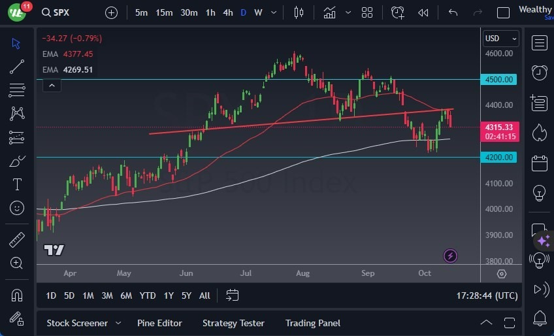
Task: Add symbol to compare with plus button
Action: pos(111,13)
